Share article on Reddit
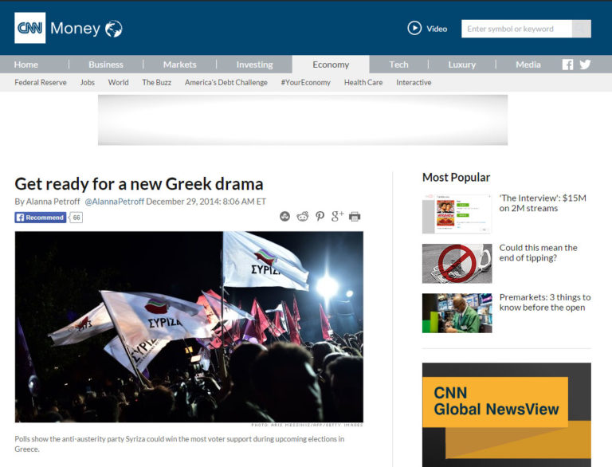 pos(303,217)
